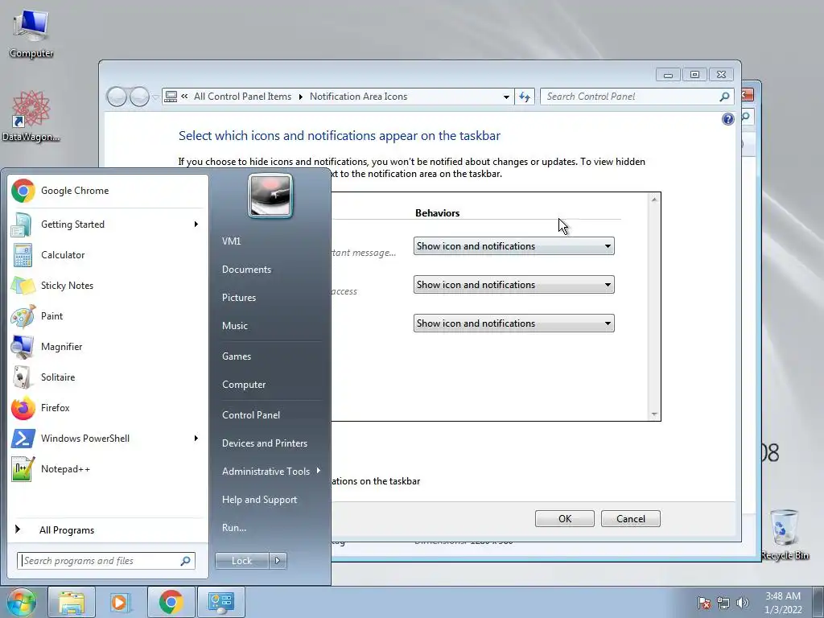824x618 pixels.
Task: Open Action Center flag tray icon
Action: [x=704, y=603]
